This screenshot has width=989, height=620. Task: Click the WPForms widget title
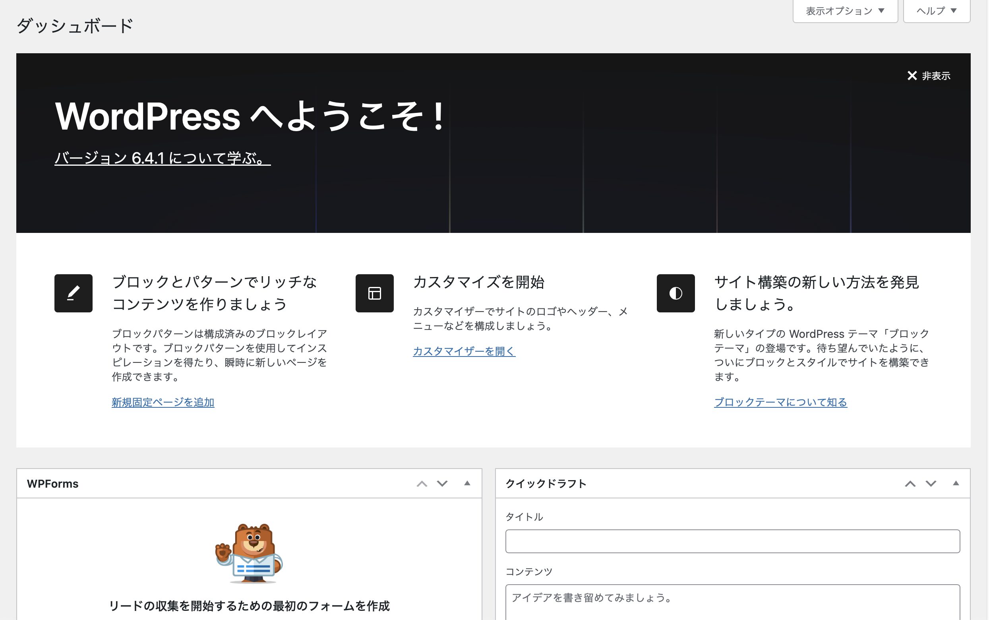click(x=52, y=484)
